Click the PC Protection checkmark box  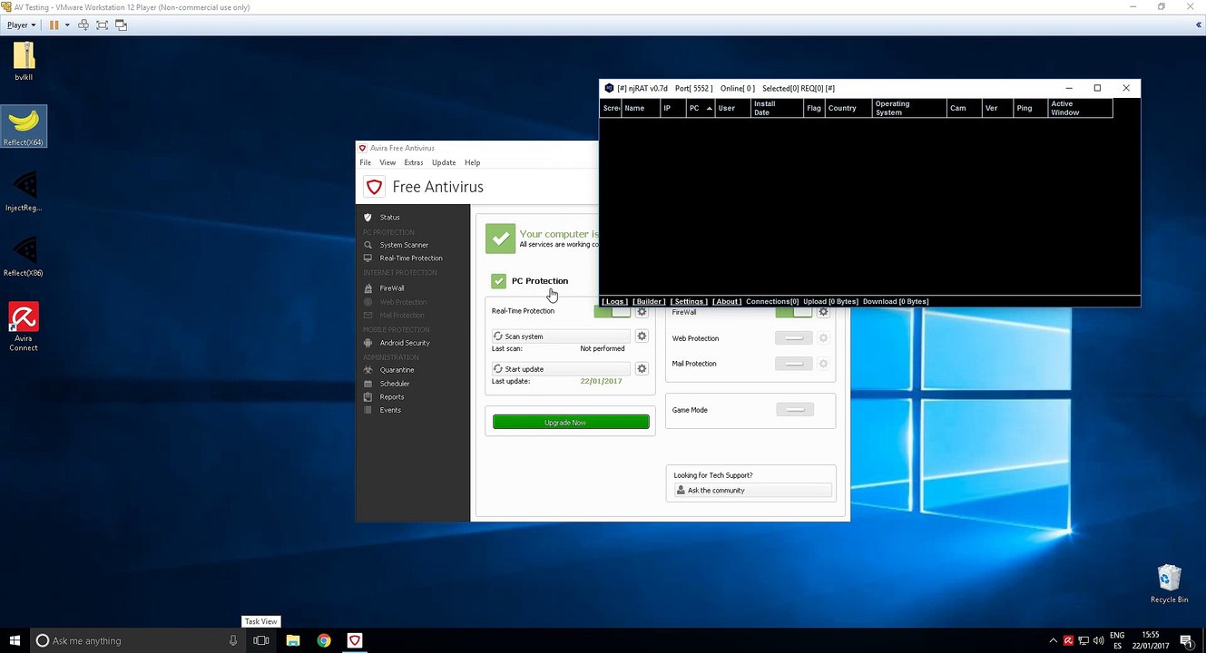pos(498,281)
